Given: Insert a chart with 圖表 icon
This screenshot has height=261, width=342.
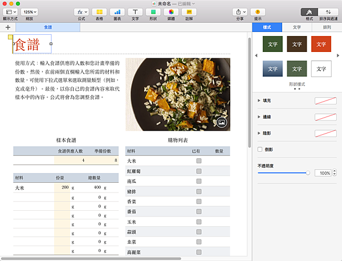Looking at the screenshot, I should point(117,11).
